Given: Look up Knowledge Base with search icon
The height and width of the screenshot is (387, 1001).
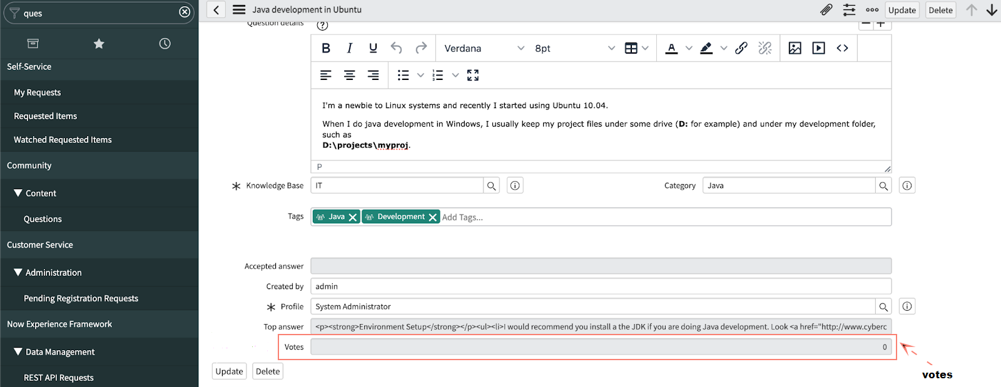Looking at the screenshot, I should click(492, 186).
